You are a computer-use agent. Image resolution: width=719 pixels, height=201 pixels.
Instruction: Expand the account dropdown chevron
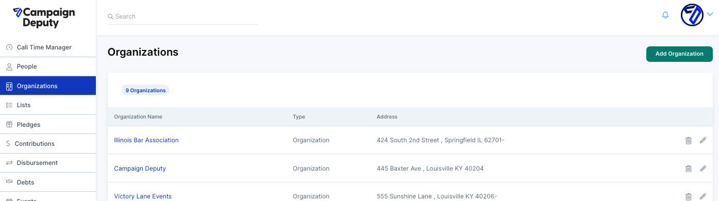[710, 14]
